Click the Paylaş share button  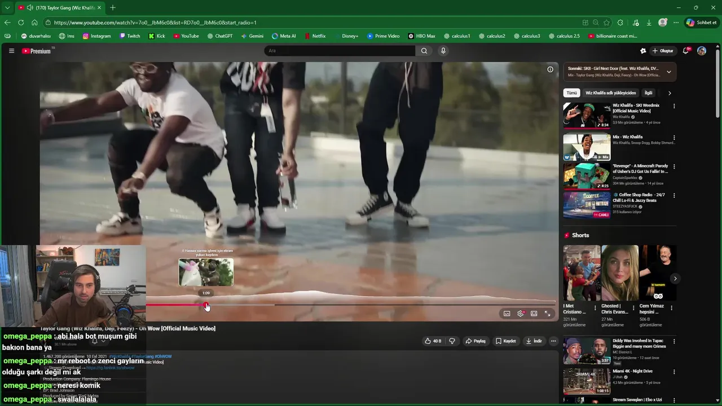[475, 341]
